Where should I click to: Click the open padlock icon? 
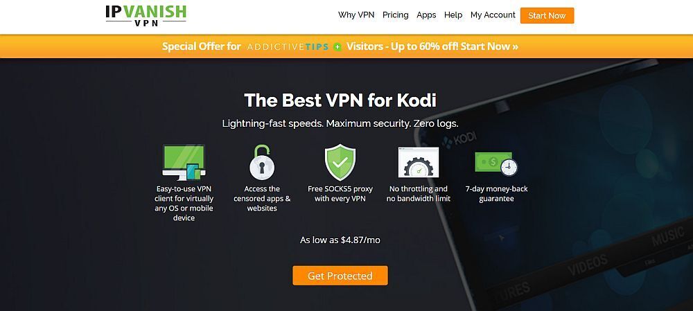[x=262, y=162]
